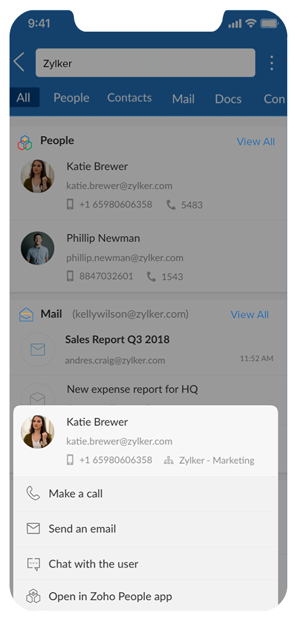
Task: Click the Zoho People hexagon icon
Action: point(25,142)
